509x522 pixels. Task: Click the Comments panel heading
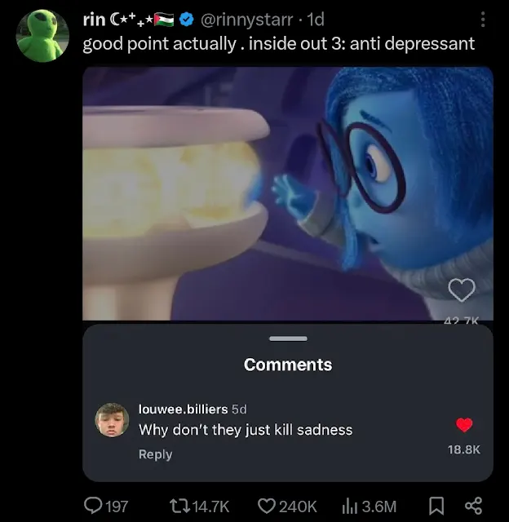288,365
